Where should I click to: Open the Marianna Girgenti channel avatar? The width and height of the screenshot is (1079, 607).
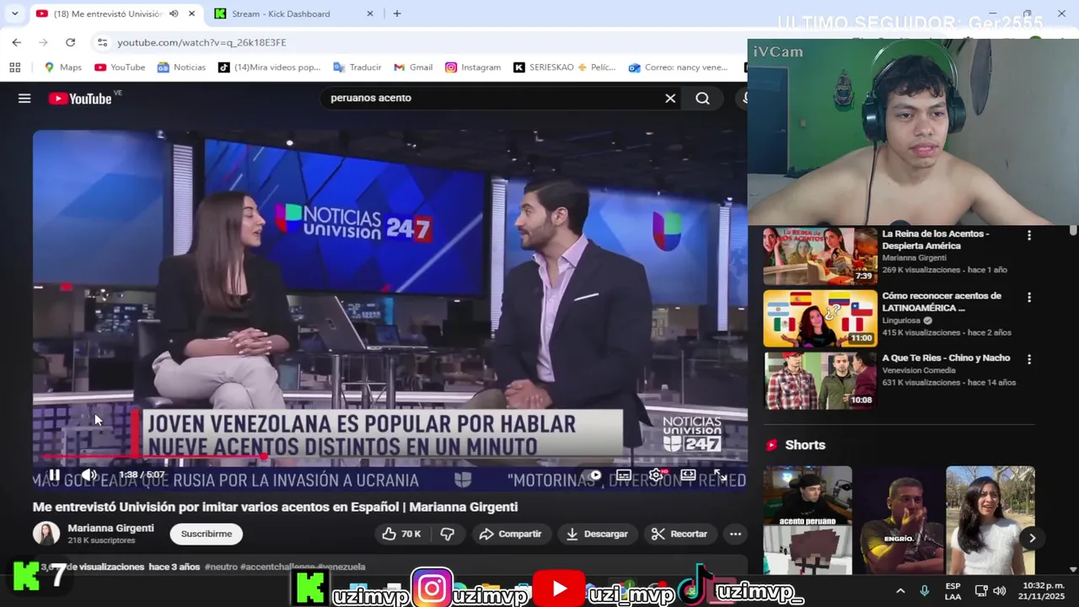[x=46, y=534]
